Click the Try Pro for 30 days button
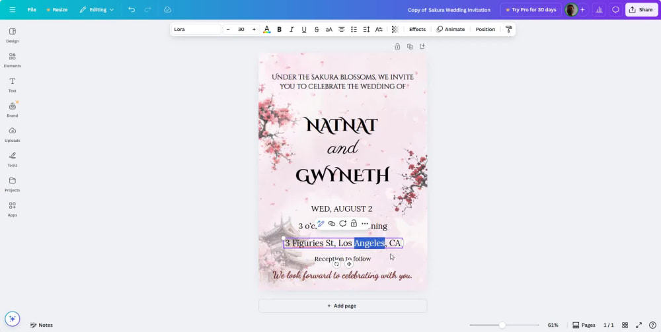 [531, 10]
